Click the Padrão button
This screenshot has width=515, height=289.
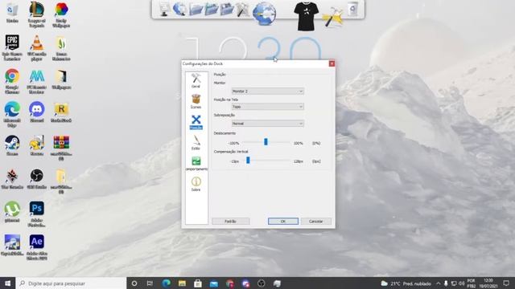[x=231, y=222]
